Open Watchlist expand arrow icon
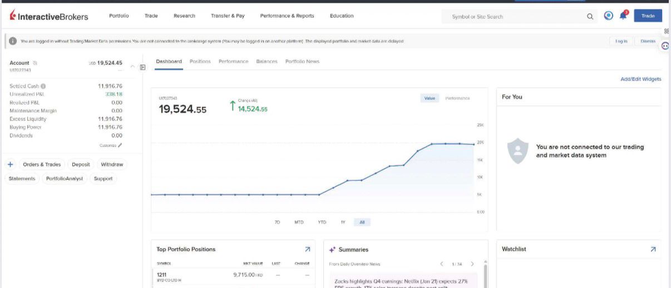 (x=653, y=250)
